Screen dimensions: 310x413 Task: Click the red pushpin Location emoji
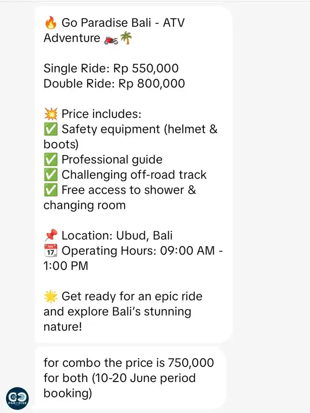(51, 235)
